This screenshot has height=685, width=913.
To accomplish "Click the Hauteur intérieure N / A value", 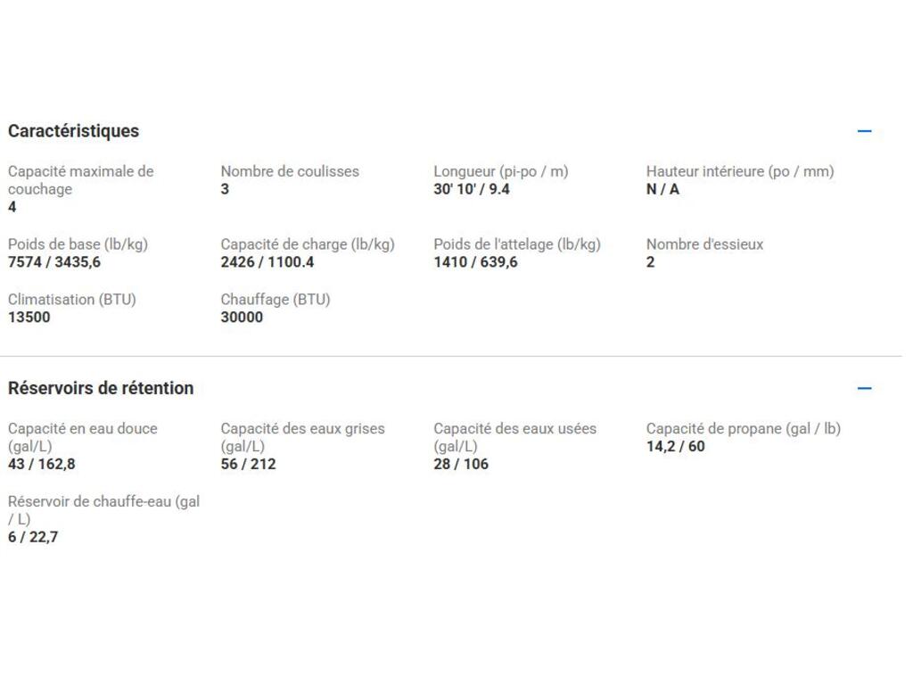I will tap(662, 189).
